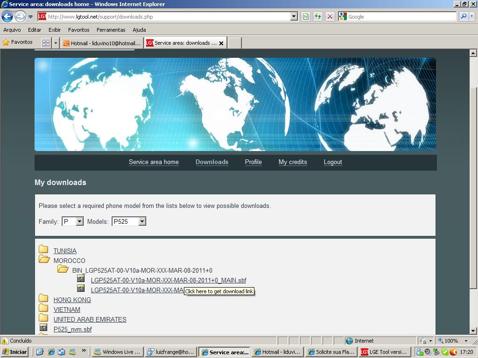Expand the HONG KONG folder link
The width and height of the screenshot is (478, 358).
[x=72, y=300]
